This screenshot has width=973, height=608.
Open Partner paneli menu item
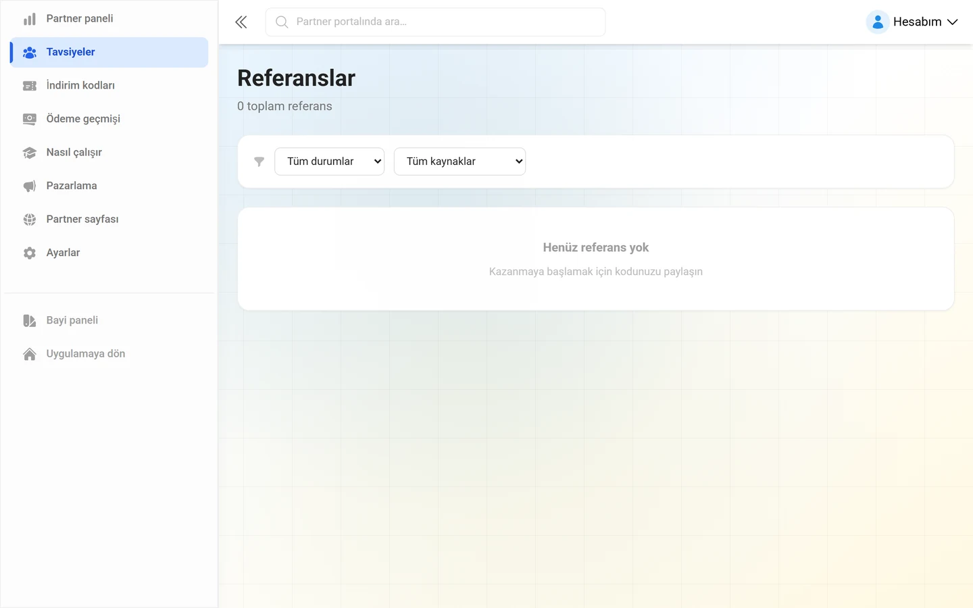(109, 19)
